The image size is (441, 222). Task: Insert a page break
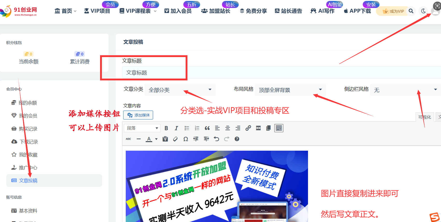[x=269, y=128]
